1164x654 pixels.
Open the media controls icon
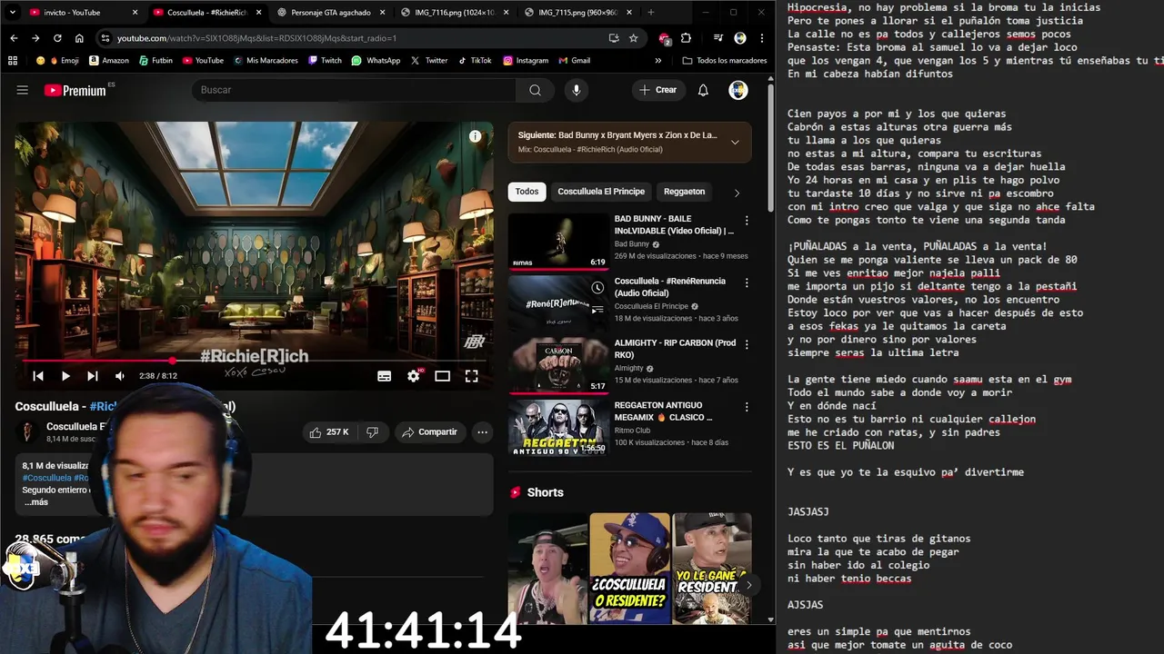718,38
